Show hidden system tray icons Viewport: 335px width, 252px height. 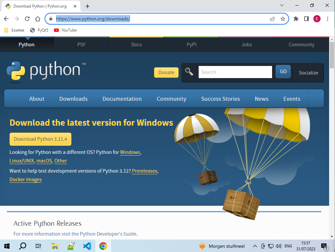pyautogui.click(x=255, y=246)
